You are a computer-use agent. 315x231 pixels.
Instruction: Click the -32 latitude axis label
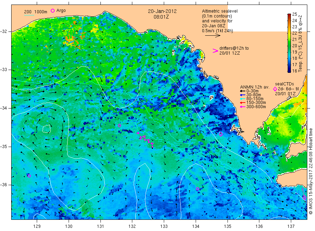point(4,31)
